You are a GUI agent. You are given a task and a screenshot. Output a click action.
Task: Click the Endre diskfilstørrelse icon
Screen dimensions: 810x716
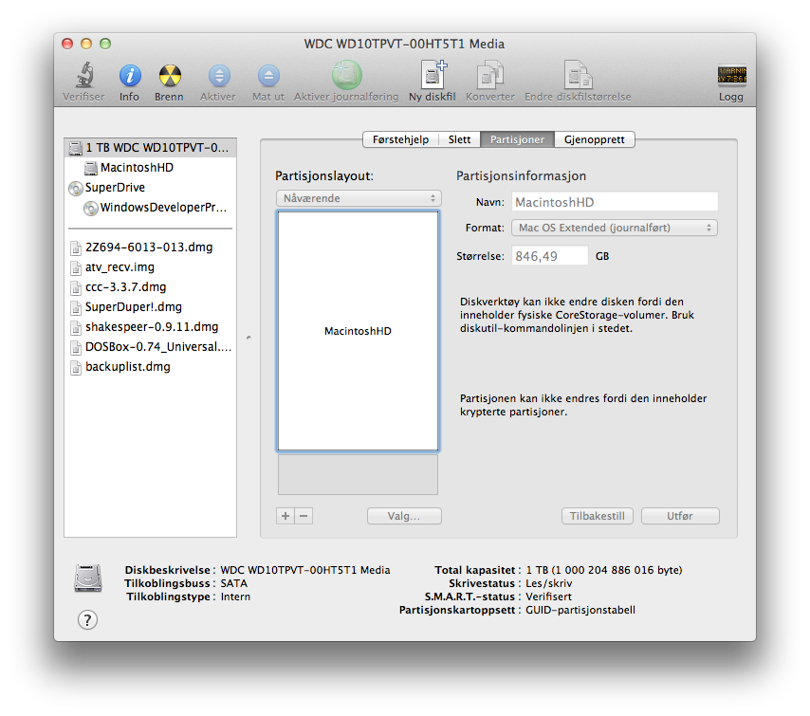(578, 75)
